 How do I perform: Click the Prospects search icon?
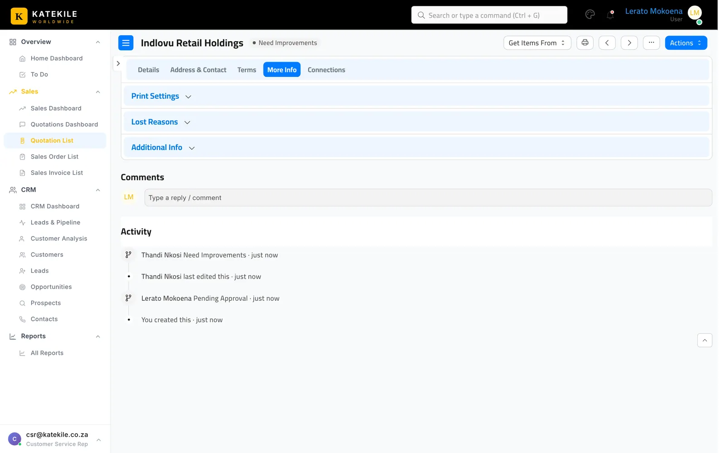pyautogui.click(x=22, y=303)
